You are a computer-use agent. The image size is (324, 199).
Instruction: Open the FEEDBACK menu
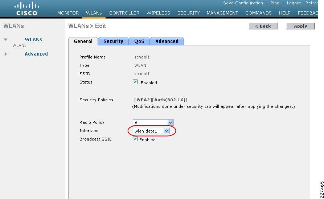coord(308,13)
